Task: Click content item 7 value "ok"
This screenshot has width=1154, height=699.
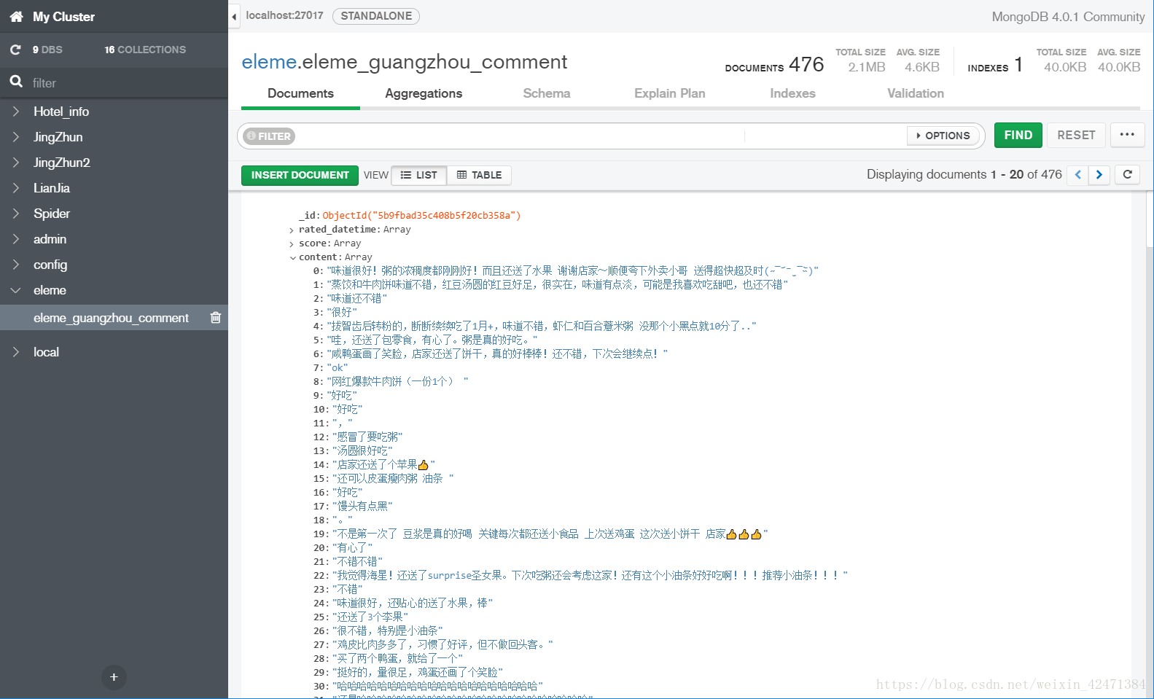Action: pyautogui.click(x=338, y=367)
